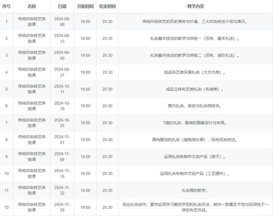
Task: Select the 日期 column header
Action: 62,7
